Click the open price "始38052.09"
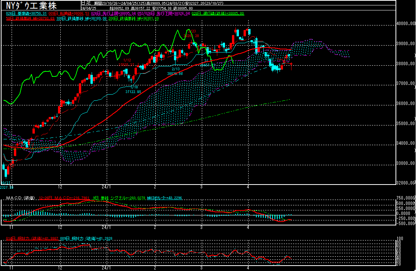The width and height of the screenshot is (416, 271). 119,8
